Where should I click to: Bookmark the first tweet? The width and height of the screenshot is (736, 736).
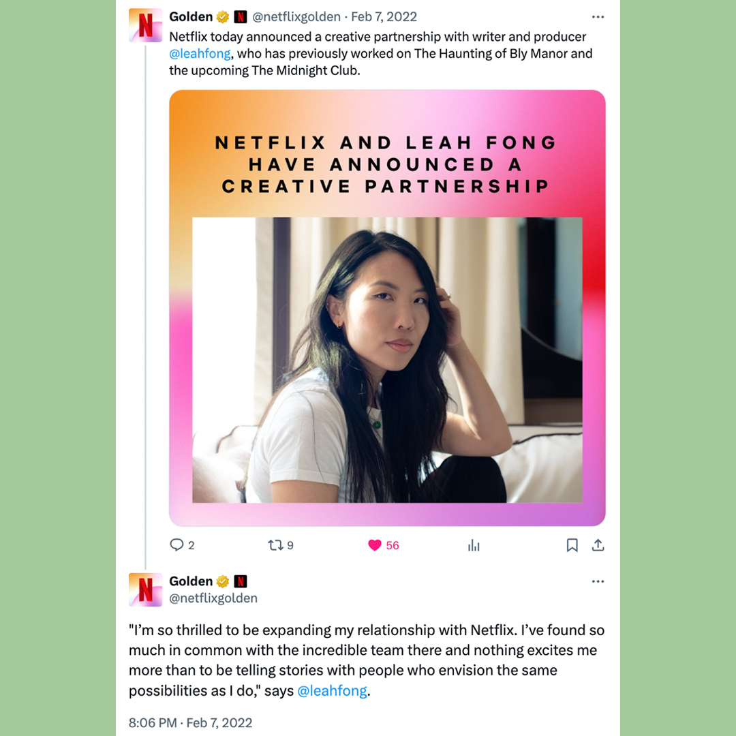tap(572, 545)
